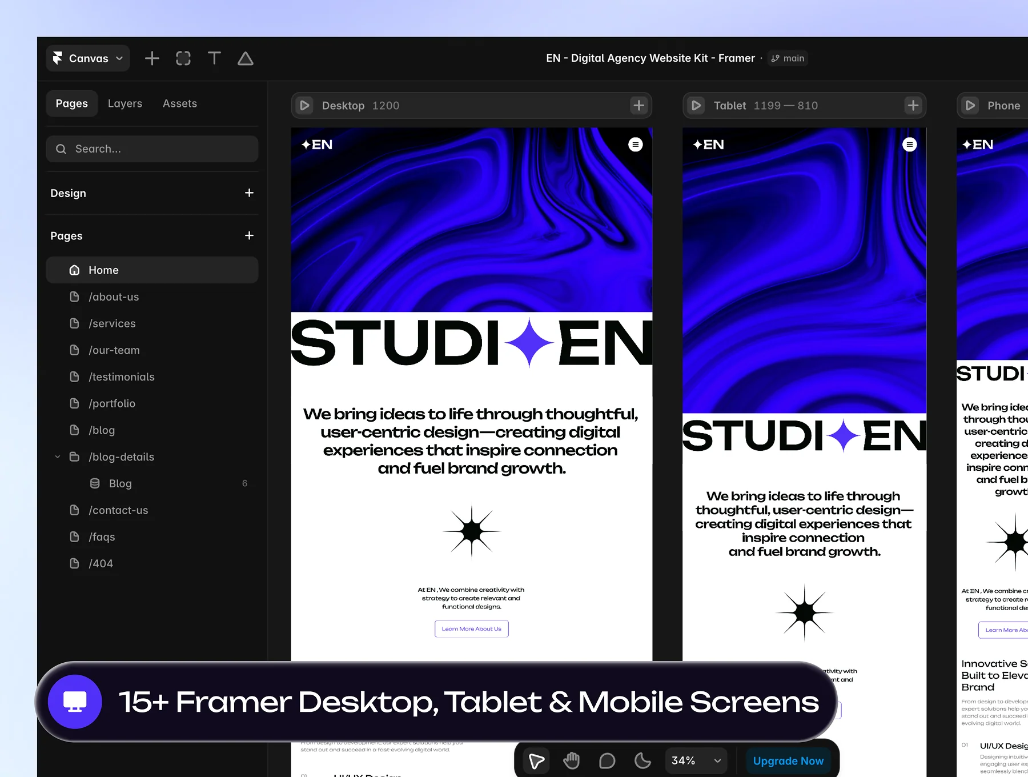1028x777 pixels.
Task: Click the monitor icon in the banner
Action: click(x=75, y=702)
